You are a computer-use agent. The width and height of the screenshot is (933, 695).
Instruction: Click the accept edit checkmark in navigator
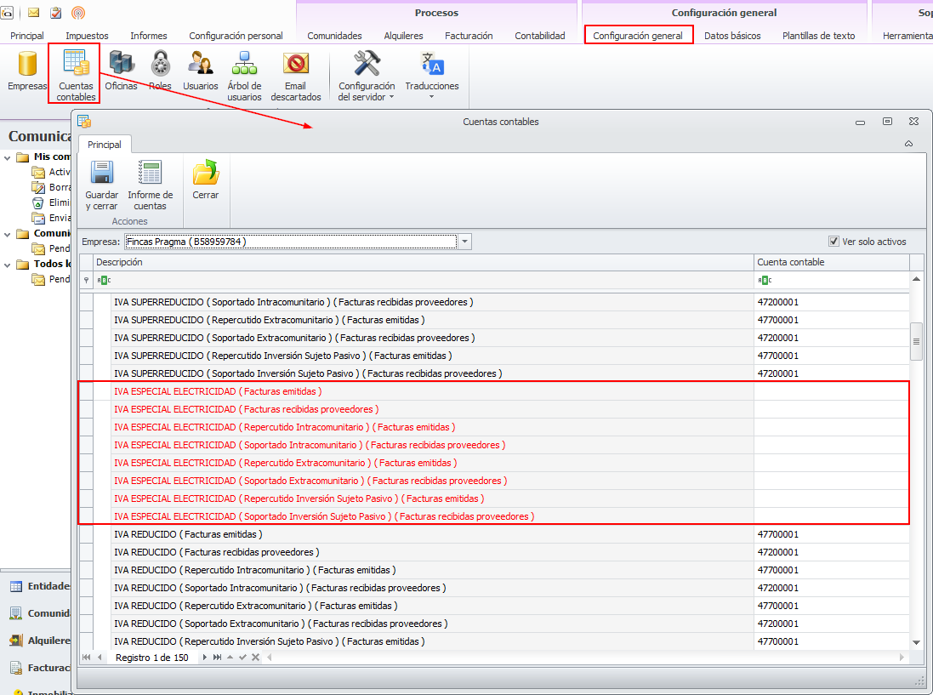point(242,657)
